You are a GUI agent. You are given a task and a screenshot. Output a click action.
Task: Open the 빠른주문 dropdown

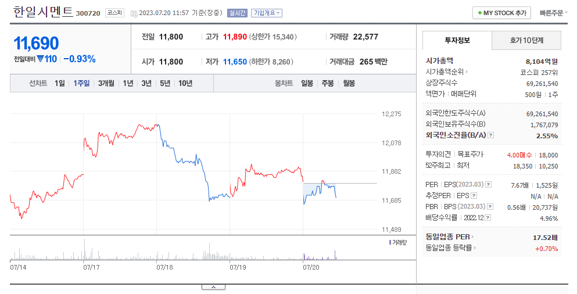553,13
